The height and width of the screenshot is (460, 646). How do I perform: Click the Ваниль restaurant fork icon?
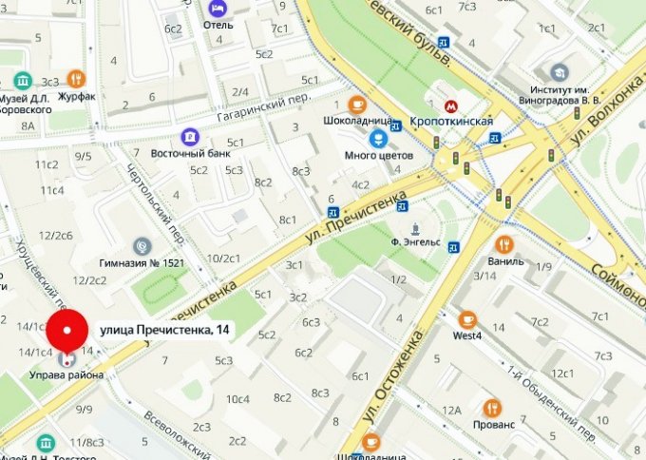pyautogui.click(x=503, y=245)
